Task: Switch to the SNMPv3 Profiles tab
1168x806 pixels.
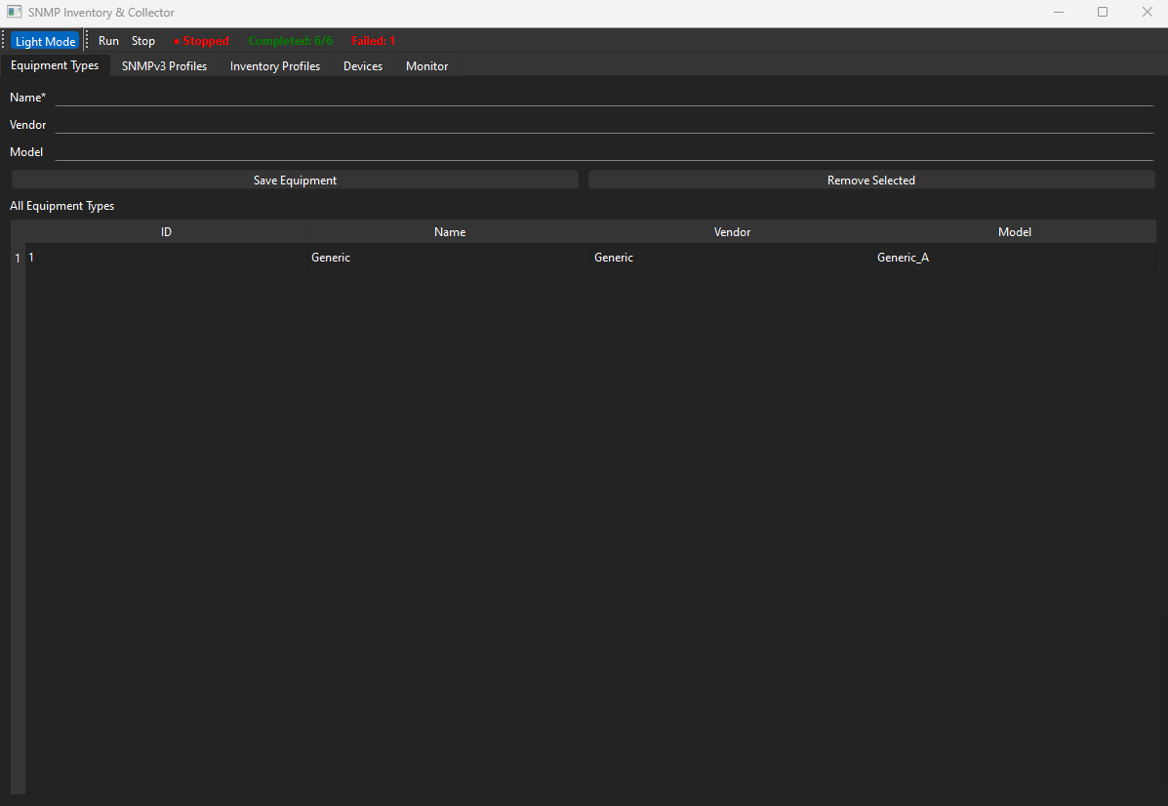Action: point(164,65)
